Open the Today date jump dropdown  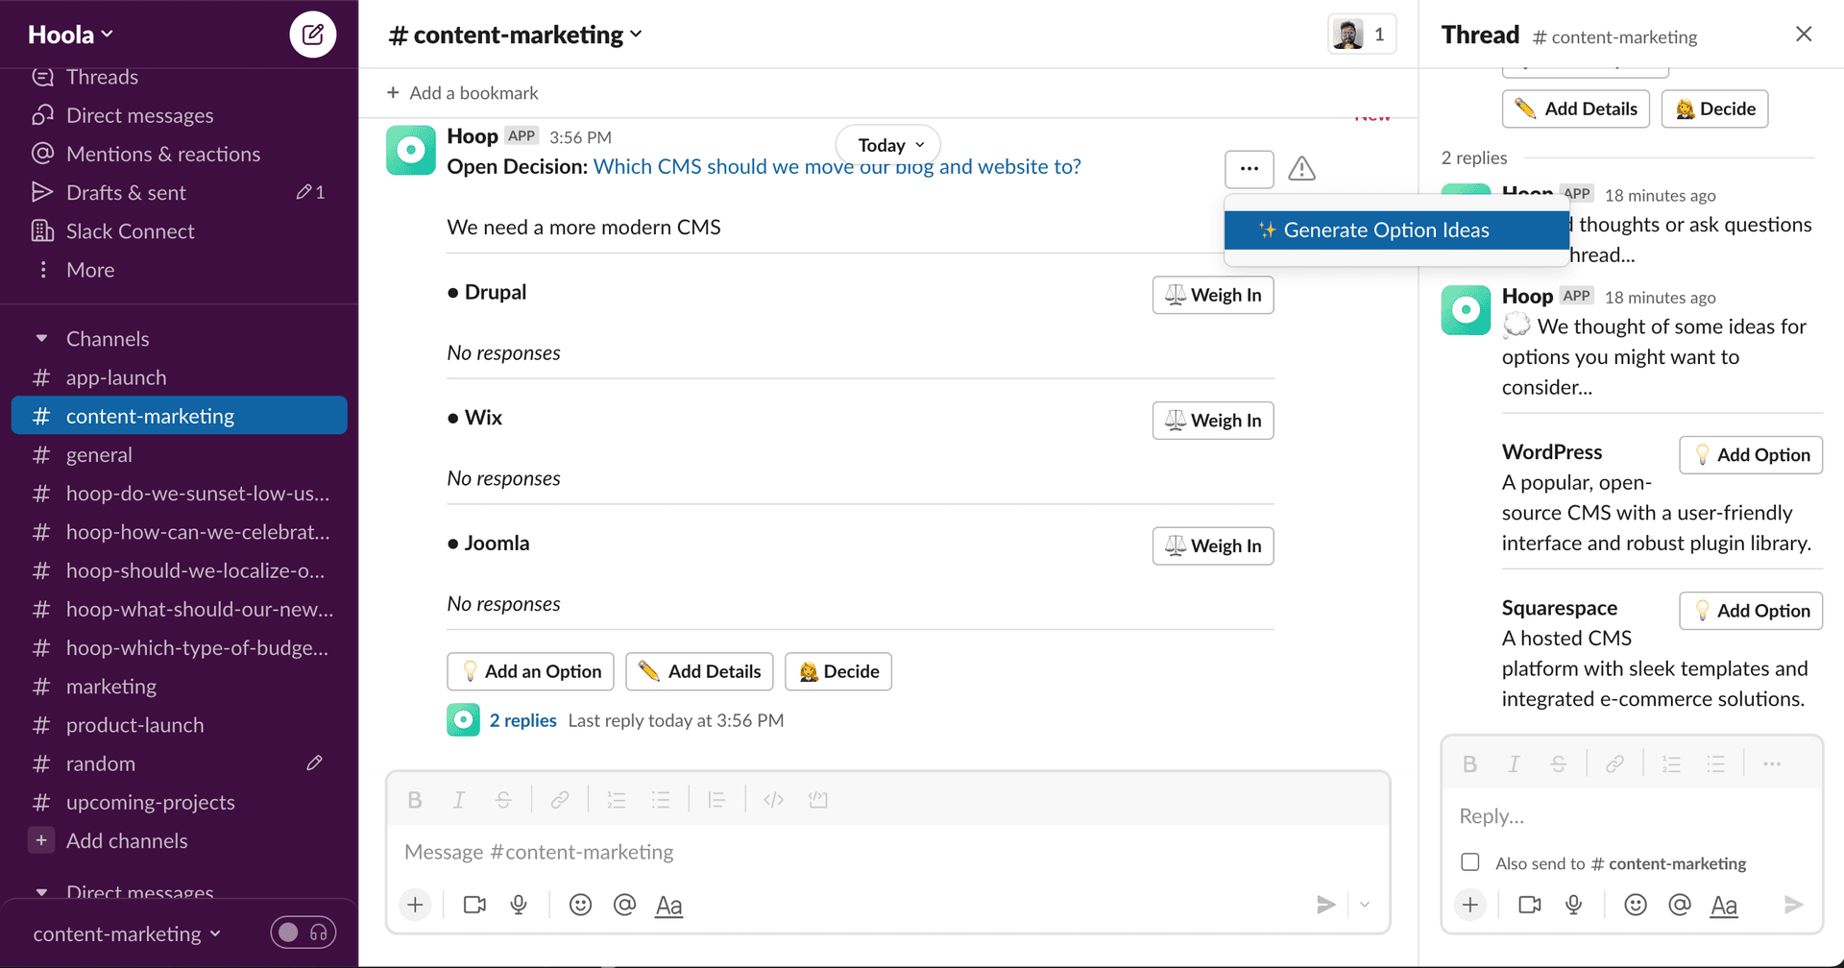click(x=888, y=145)
